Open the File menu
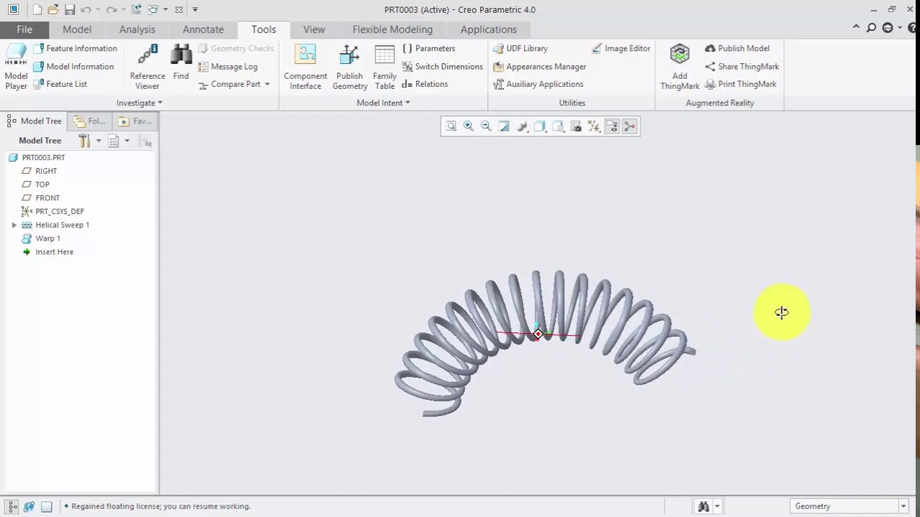The width and height of the screenshot is (920, 517). click(x=24, y=29)
